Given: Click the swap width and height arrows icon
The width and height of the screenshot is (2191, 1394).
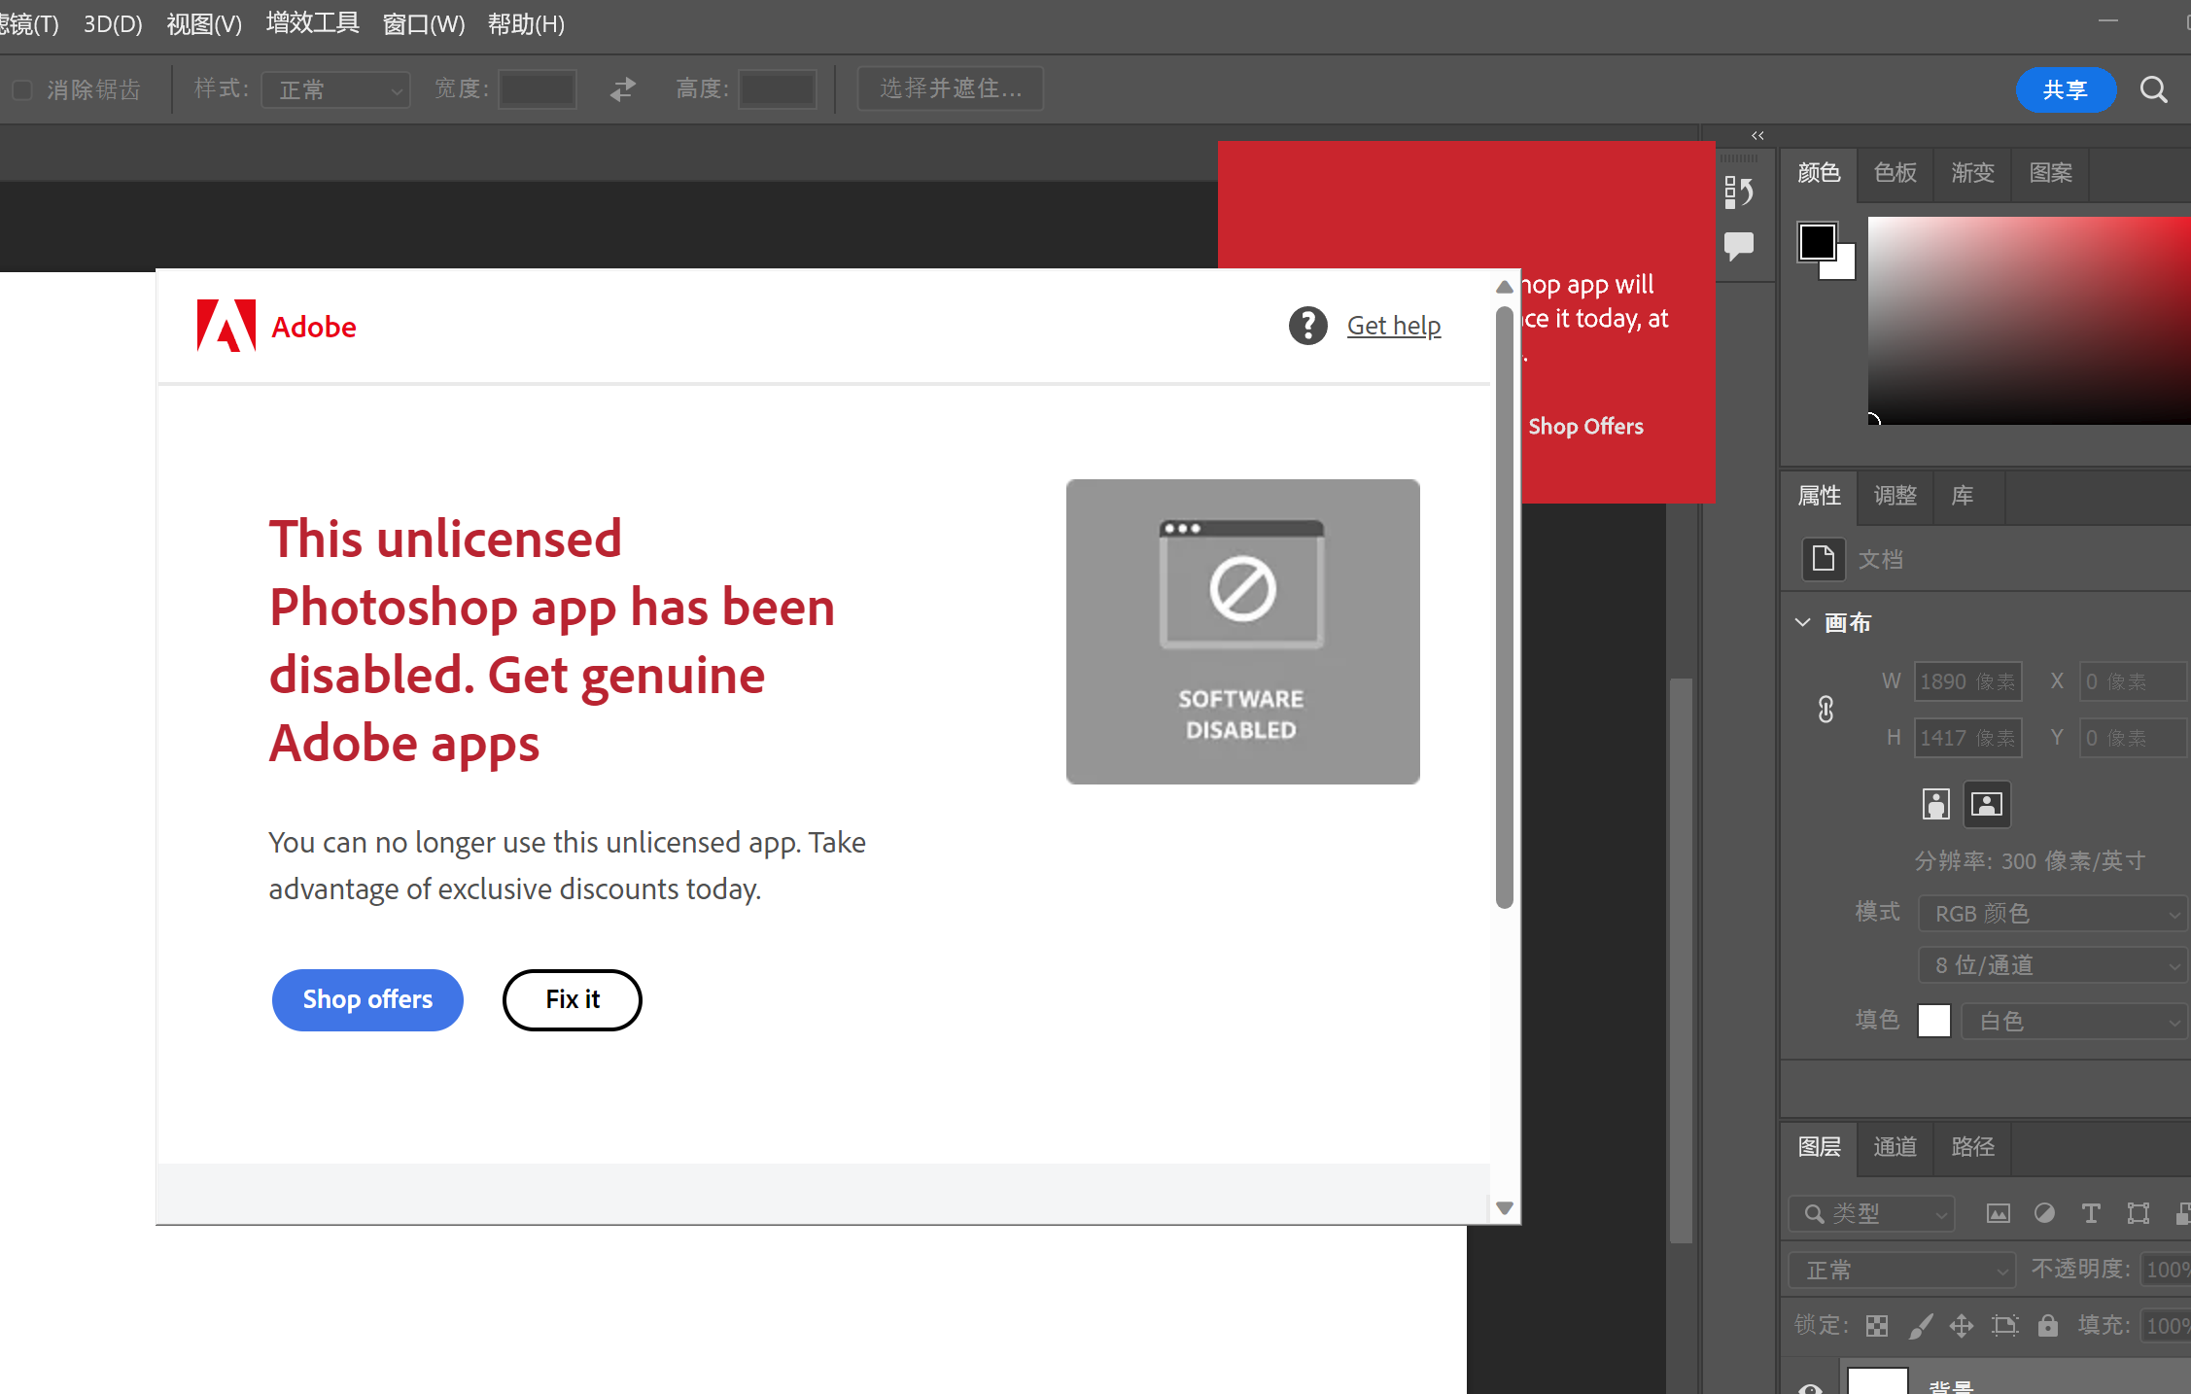Looking at the screenshot, I should coord(623,89).
